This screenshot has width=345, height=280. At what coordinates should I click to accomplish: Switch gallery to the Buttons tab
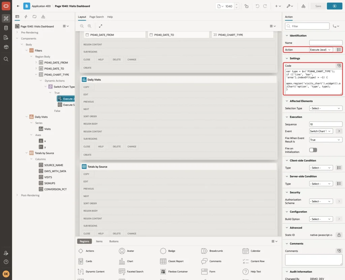click(x=114, y=241)
